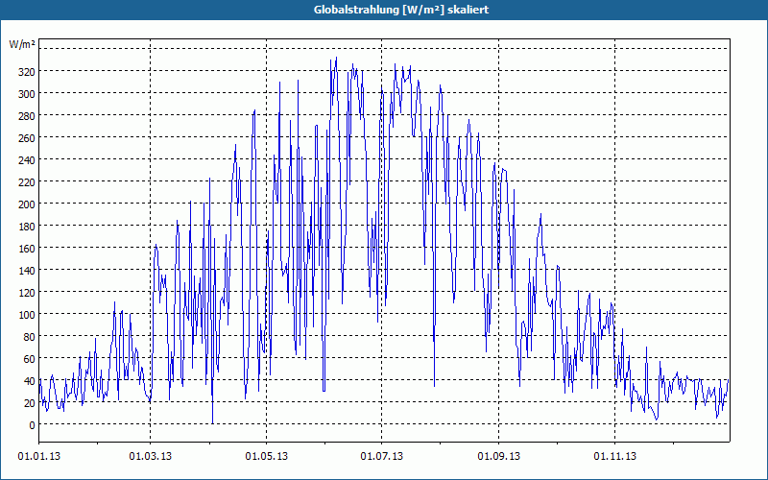Click the x-axis date 01.03.13
The width and height of the screenshot is (768, 480).
tap(151, 457)
